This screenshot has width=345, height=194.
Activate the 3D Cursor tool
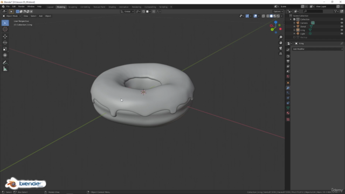pyautogui.click(x=5, y=29)
